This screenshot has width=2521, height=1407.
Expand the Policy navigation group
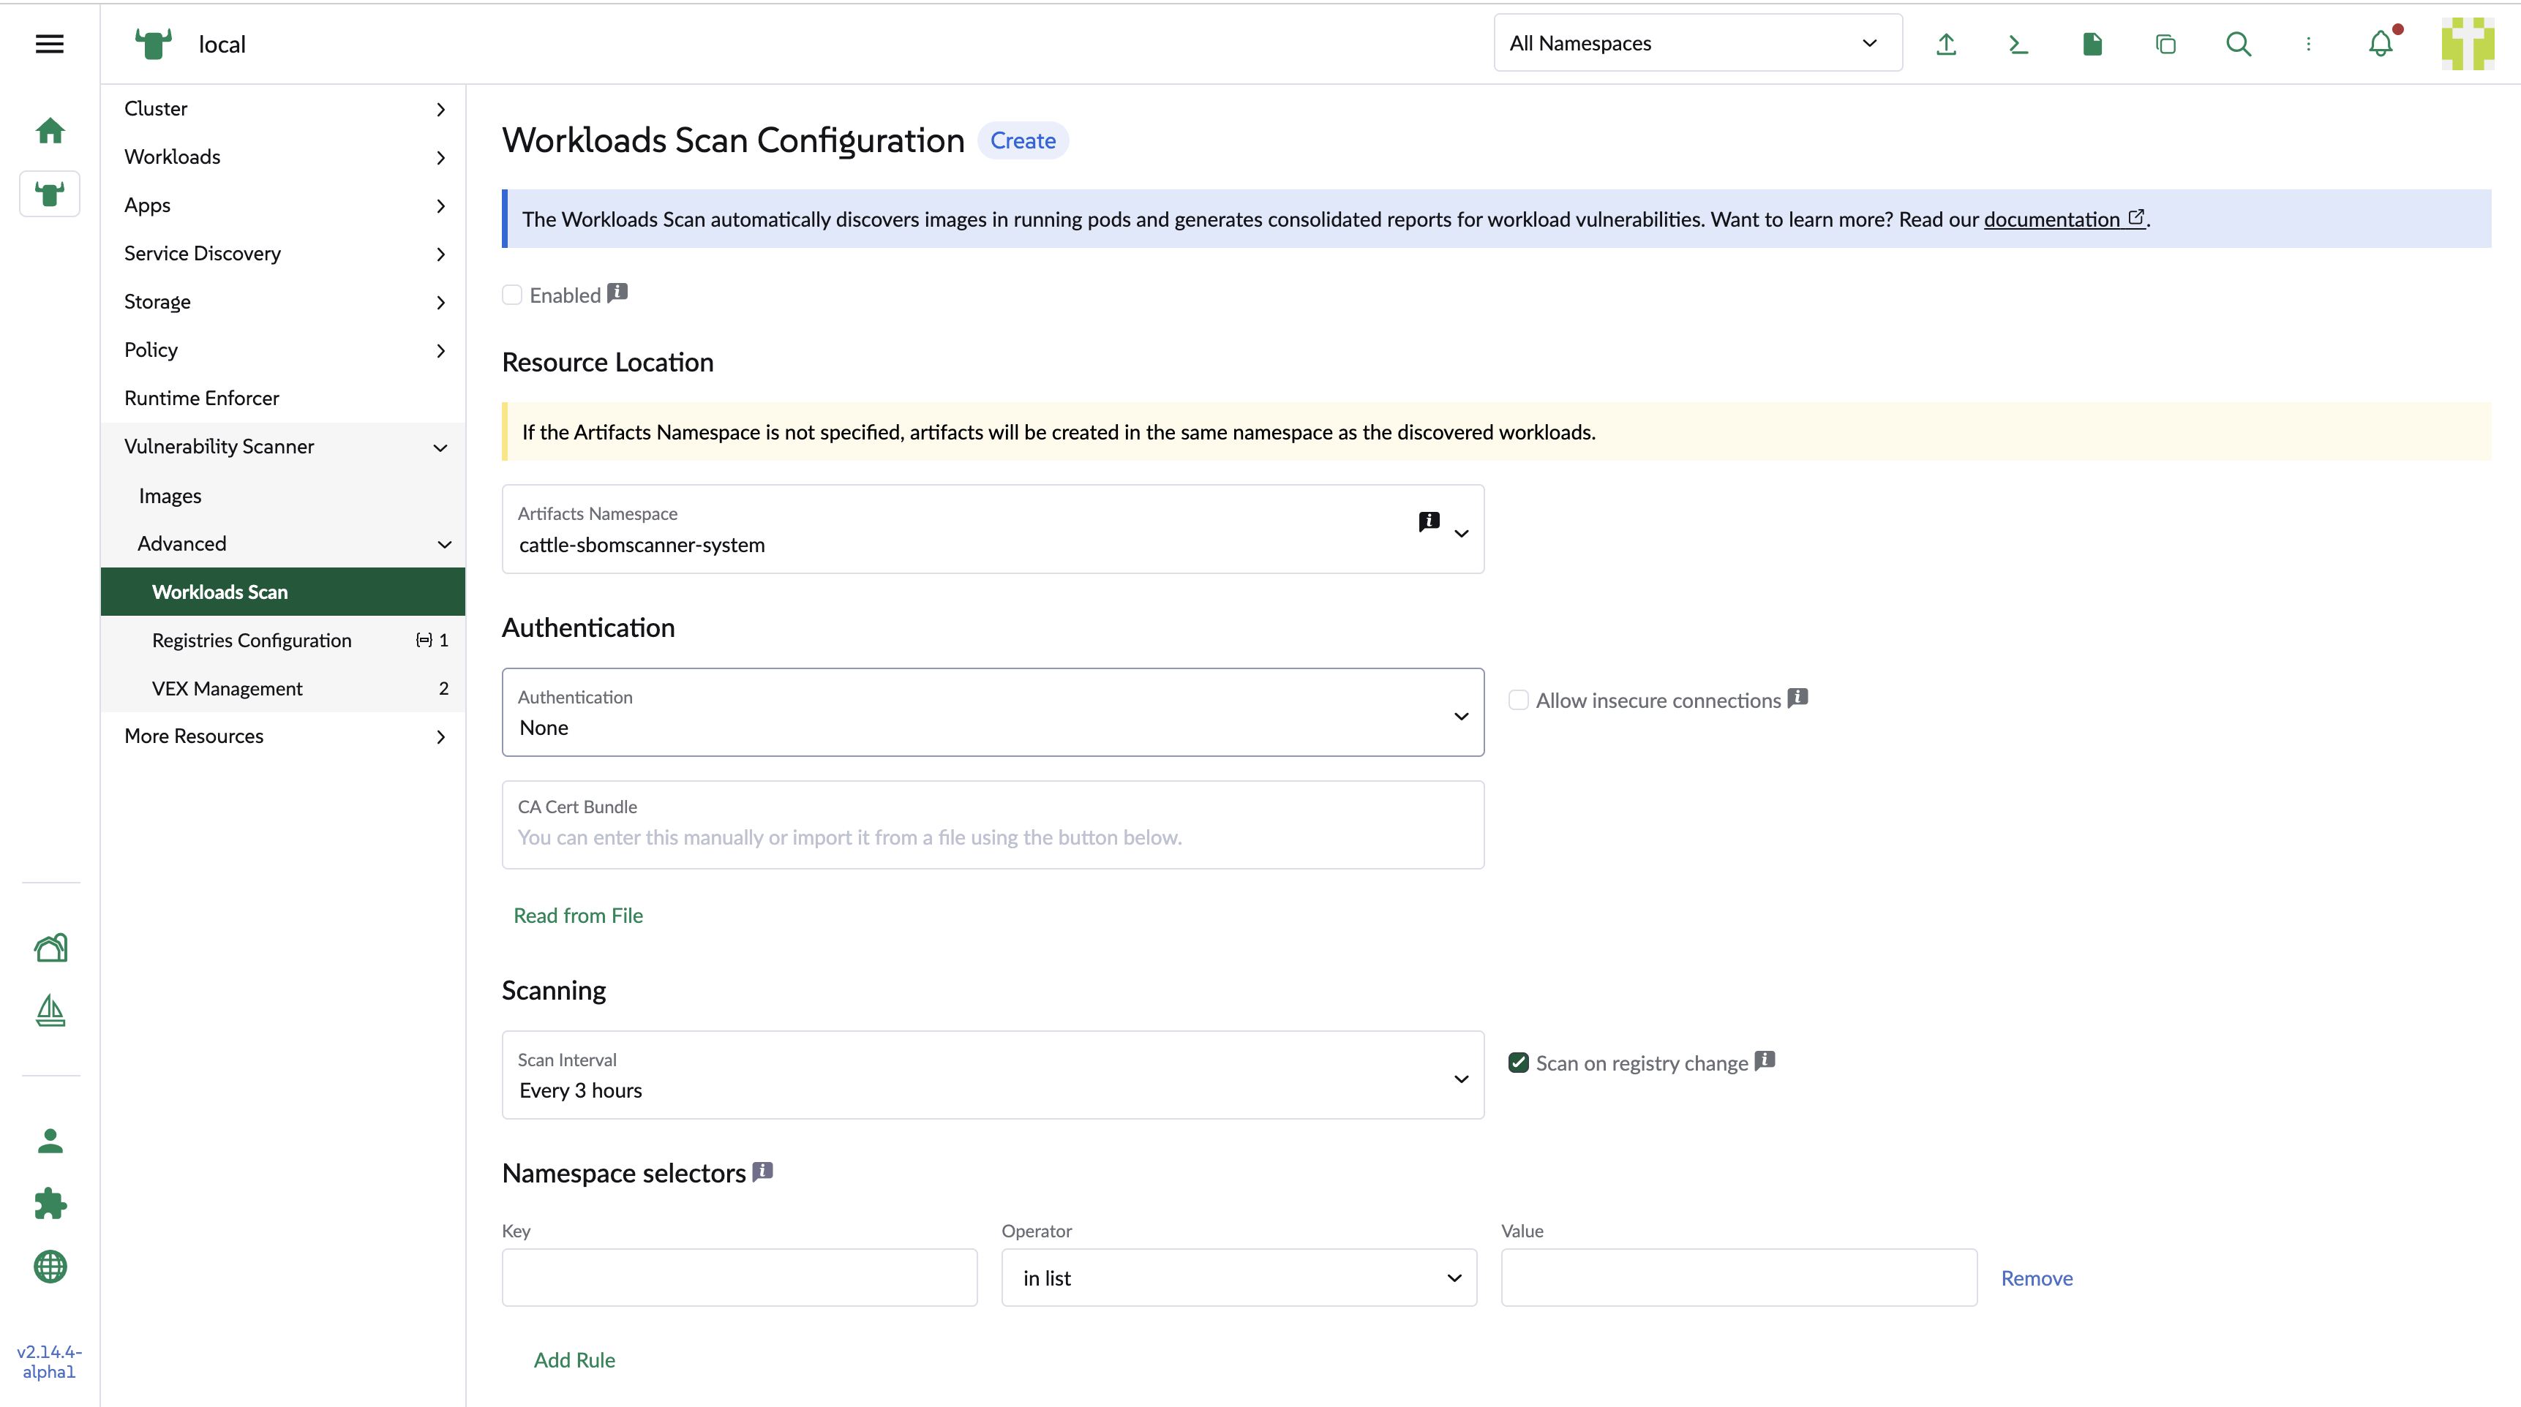click(283, 350)
